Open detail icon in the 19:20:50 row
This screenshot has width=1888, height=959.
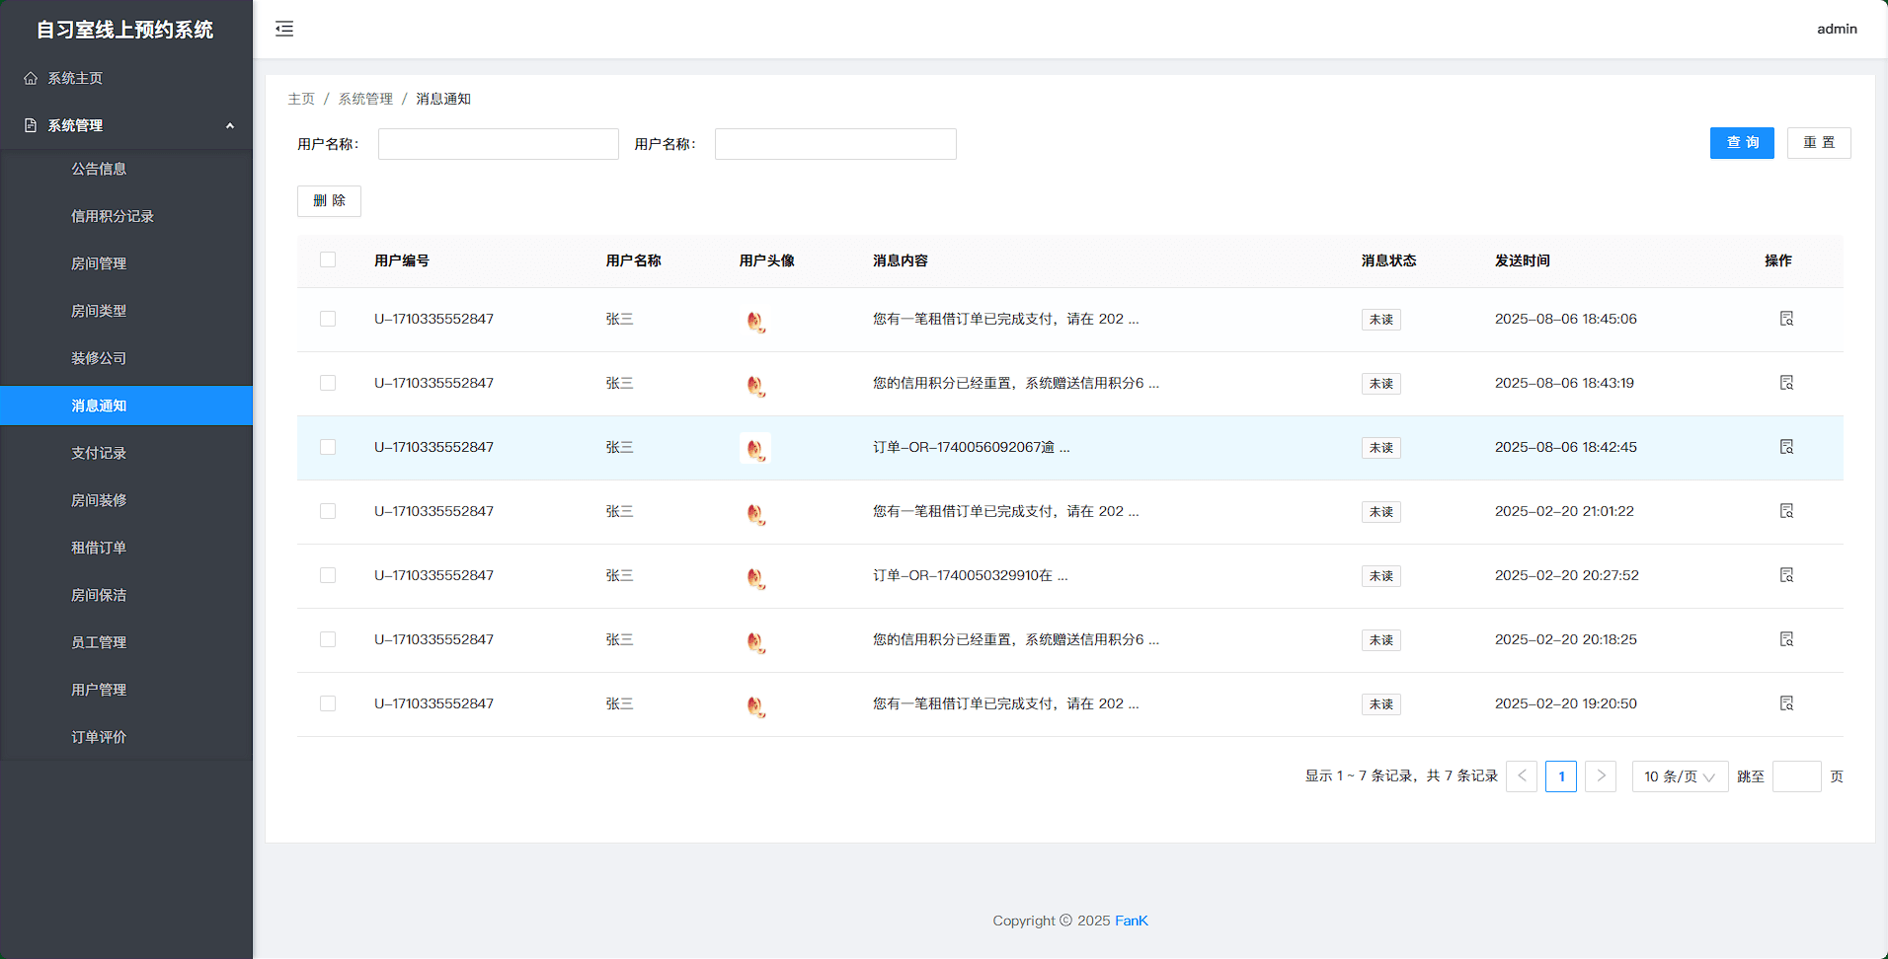coord(1786,703)
